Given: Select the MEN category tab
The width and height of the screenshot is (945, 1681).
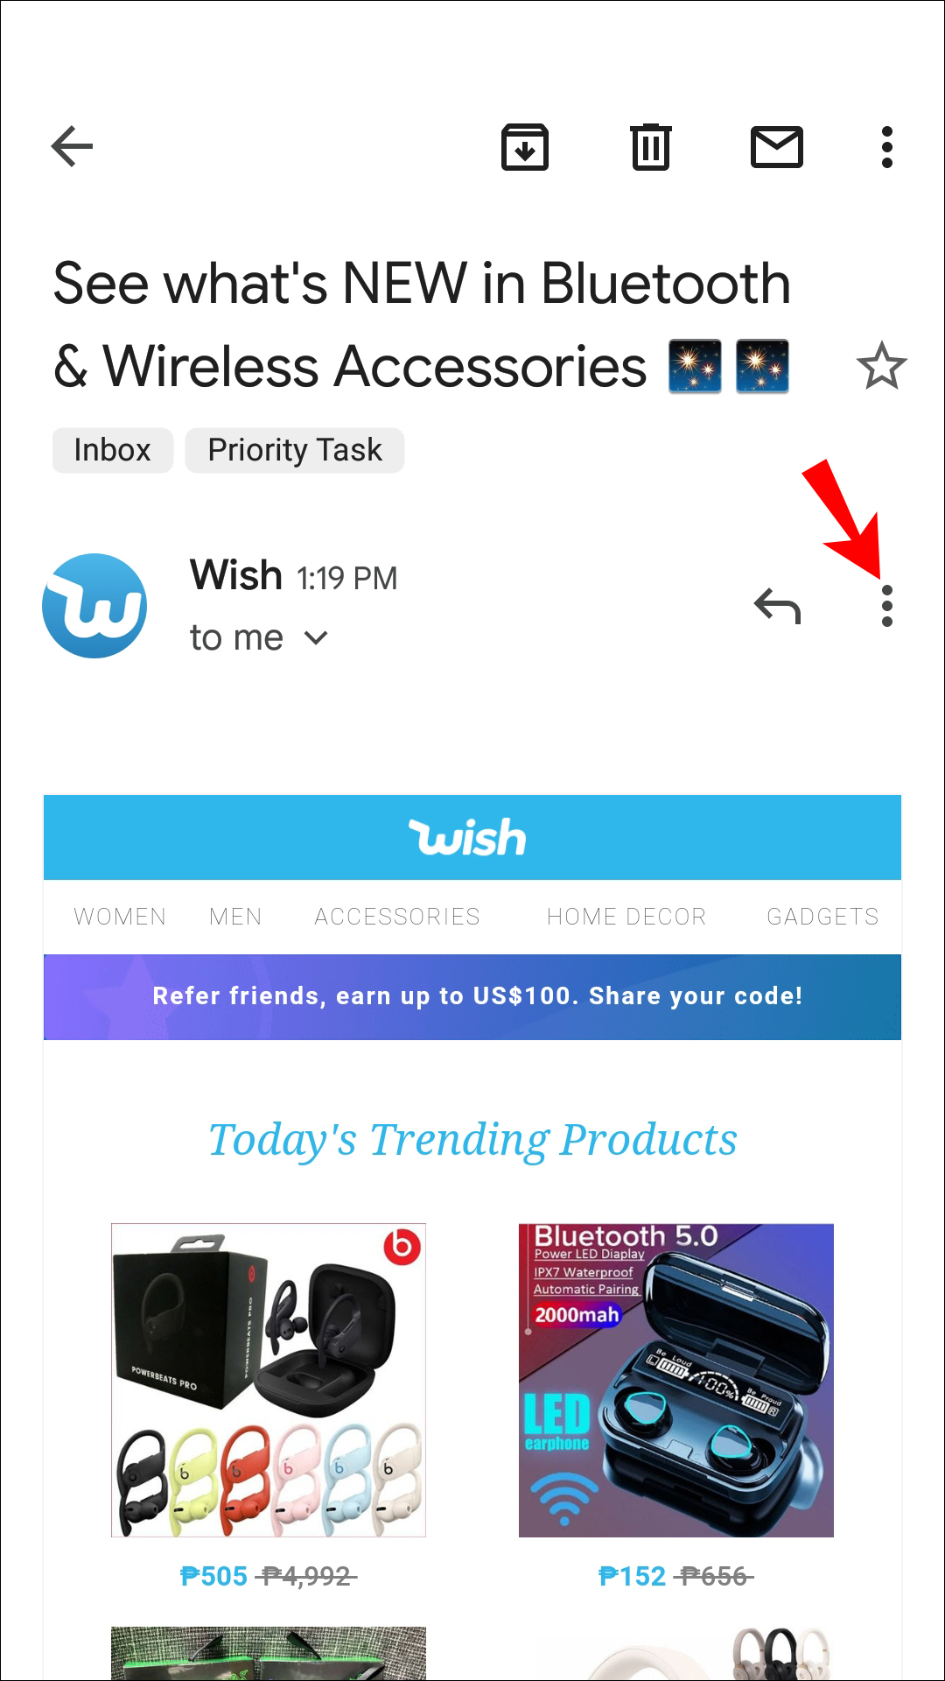Looking at the screenshot, I should pos(235,917).
